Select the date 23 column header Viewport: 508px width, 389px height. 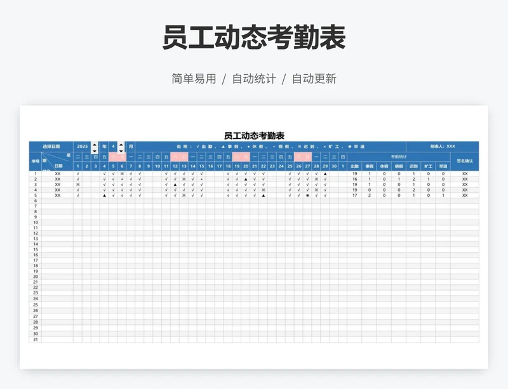tap(272, 166)
